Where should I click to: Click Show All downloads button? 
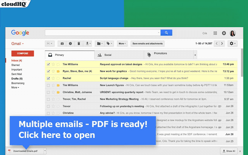229,151
